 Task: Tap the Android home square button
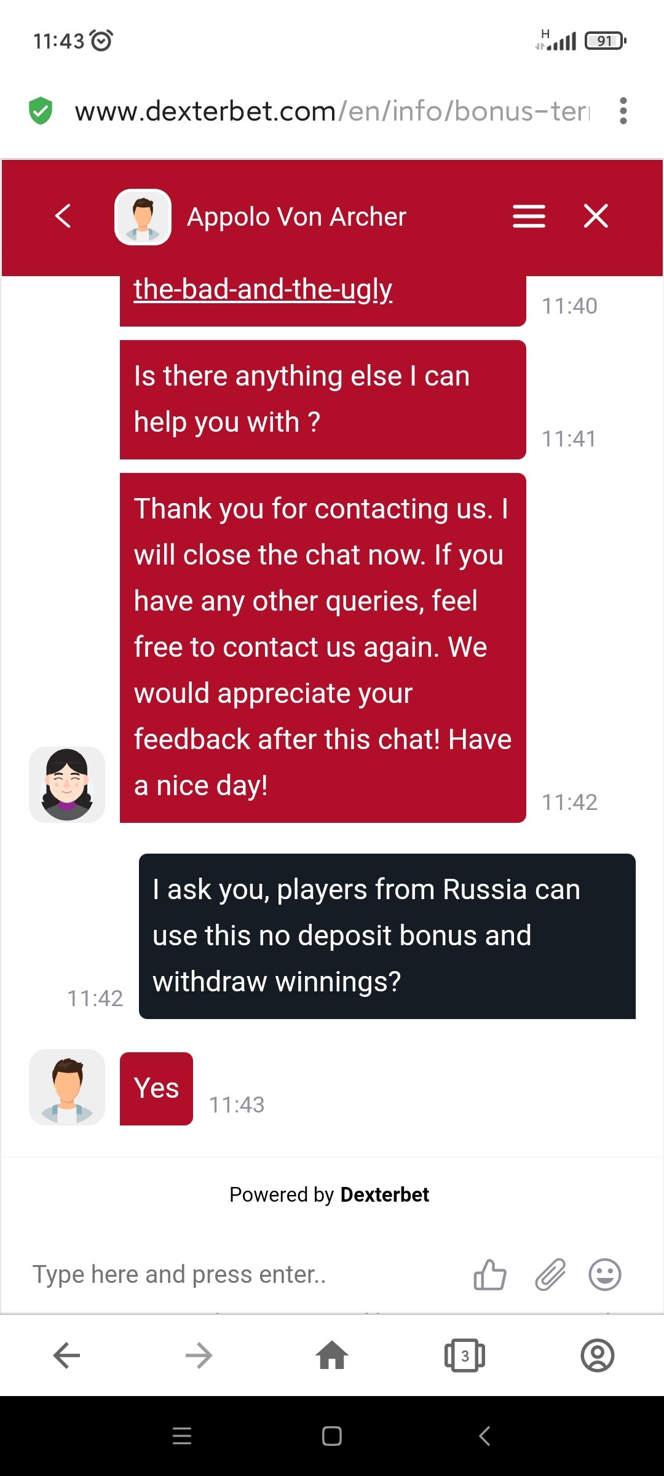[x=332, y=1436]
